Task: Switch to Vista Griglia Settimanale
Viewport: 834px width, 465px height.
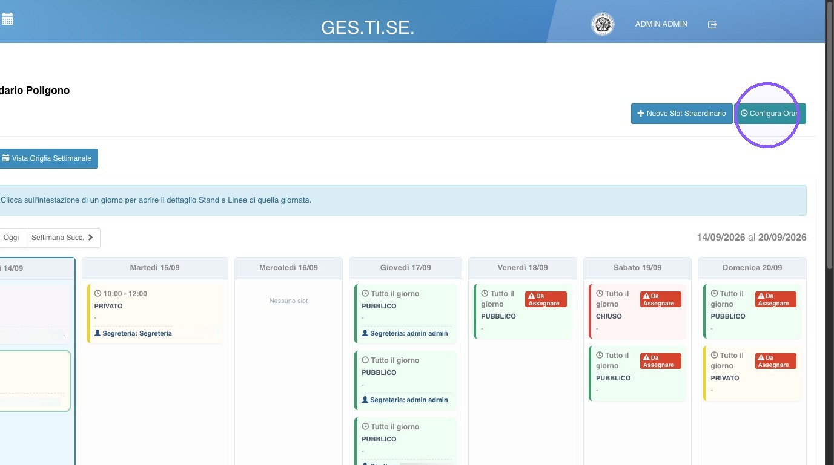Action: pos(47,158)
